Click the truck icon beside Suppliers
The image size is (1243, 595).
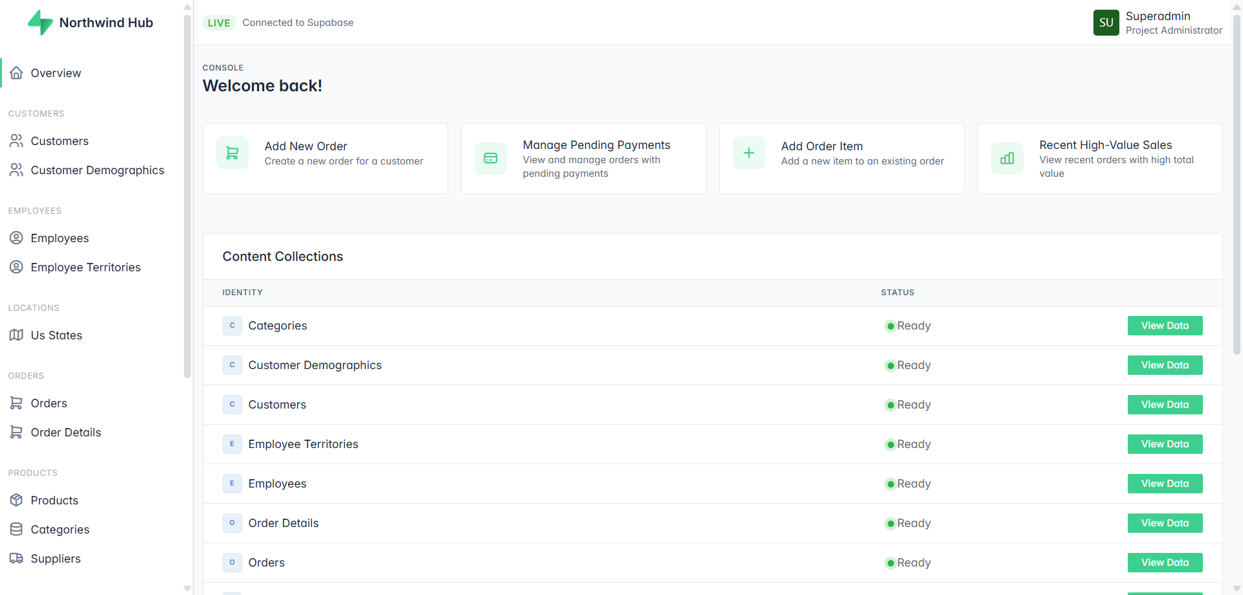coord(16,559)
